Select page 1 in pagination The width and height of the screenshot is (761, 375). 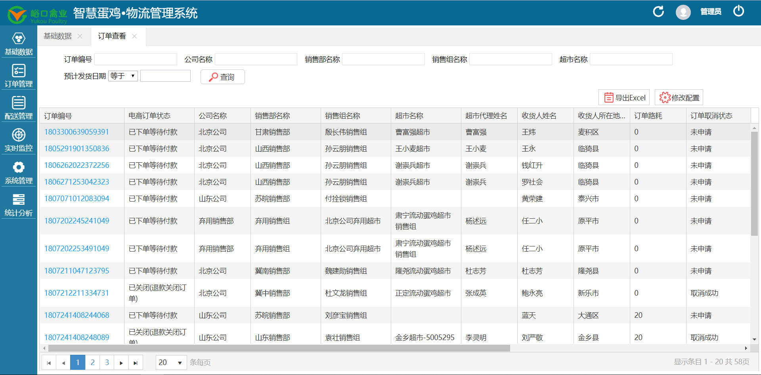78,363
